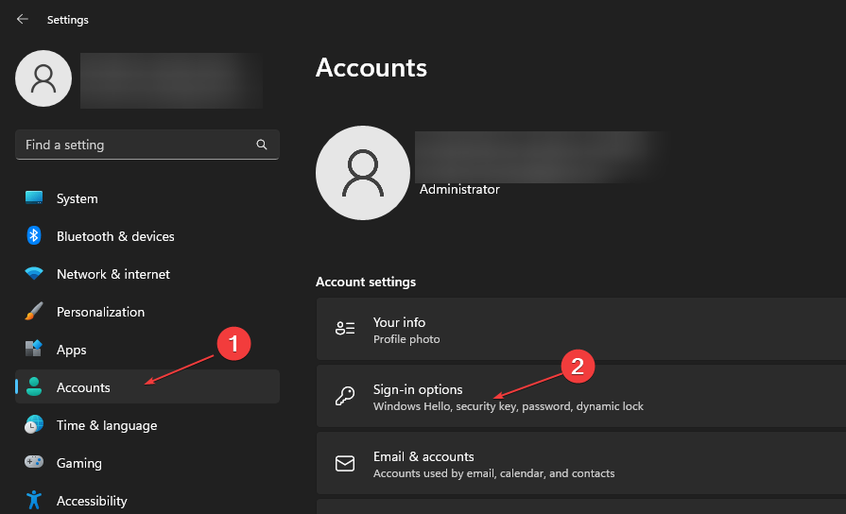The image size is (846, 514).
Task: Click the back arrow in title bar
Action: point(23,19)
